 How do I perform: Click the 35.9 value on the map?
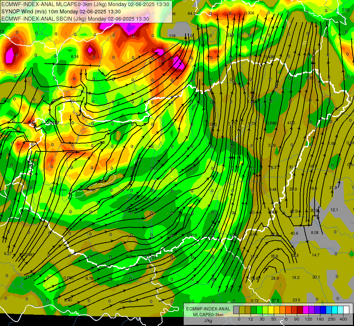[274, 256]
